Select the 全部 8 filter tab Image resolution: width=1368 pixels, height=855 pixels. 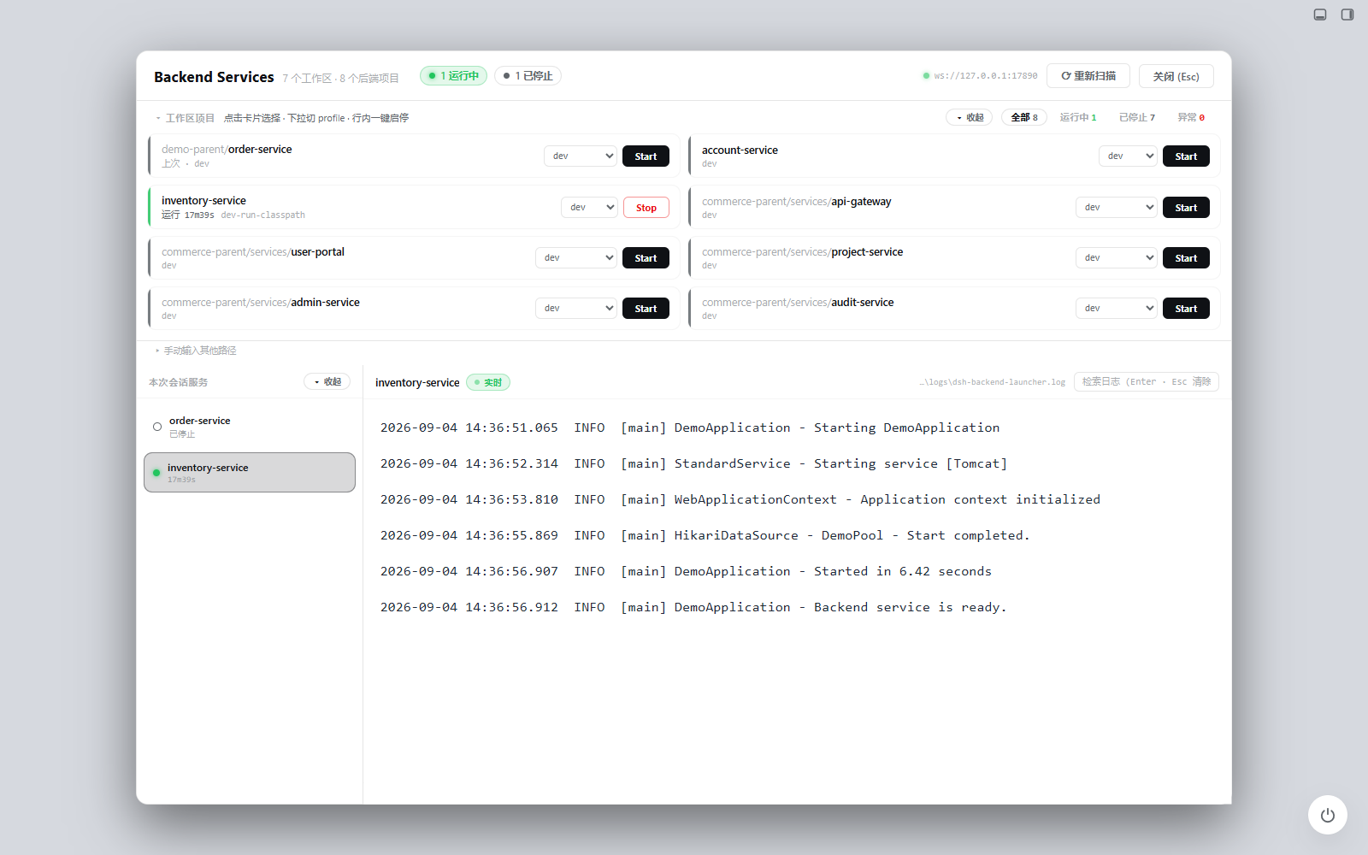coord(1024,117)
